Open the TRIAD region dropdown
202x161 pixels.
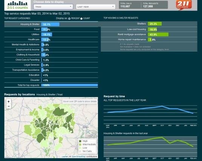pyautogui.click(x=54, y=7)
